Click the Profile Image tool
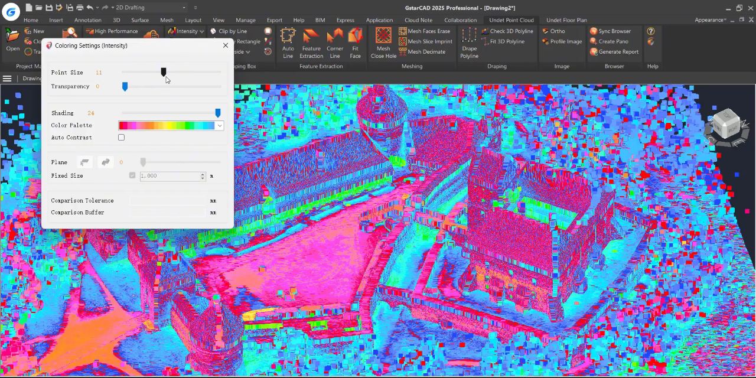This screenshot has height=378, width=756. [x=562, y=41]
